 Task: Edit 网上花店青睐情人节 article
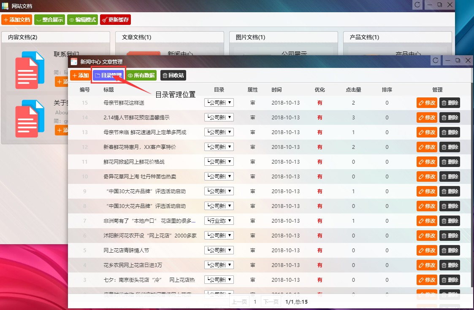[x=427, y=251]
